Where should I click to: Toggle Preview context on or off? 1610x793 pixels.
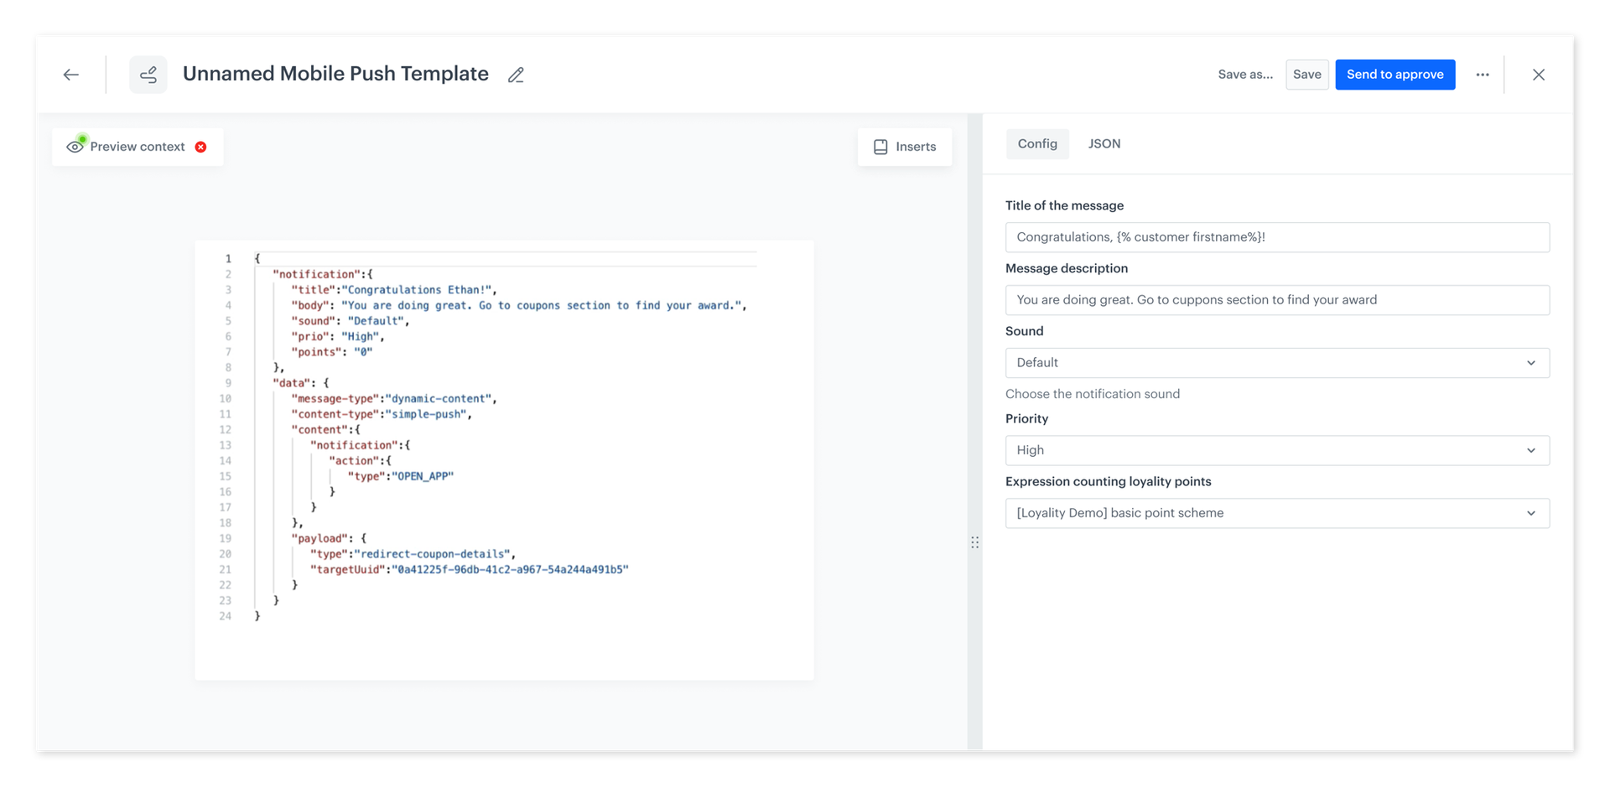(137, 147)
